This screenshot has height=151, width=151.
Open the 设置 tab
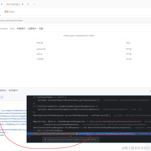click(x=41, y=29)
